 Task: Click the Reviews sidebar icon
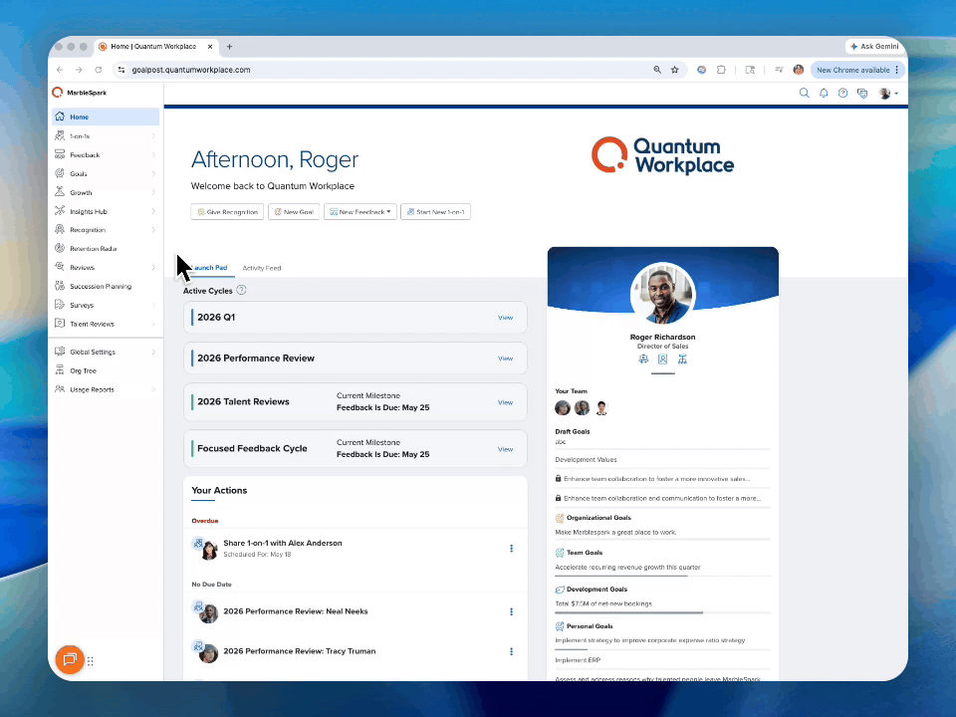click(x=60, y=267)
